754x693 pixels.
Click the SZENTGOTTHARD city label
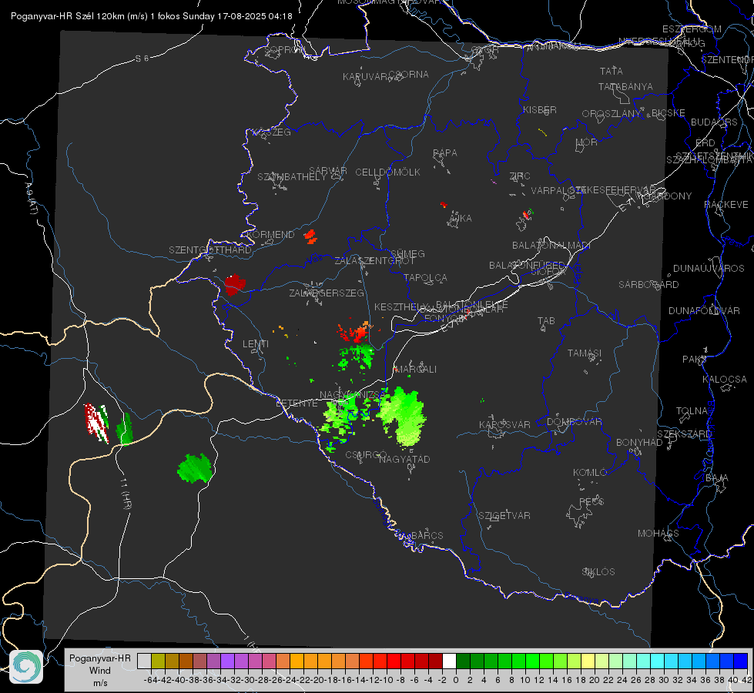210,249
